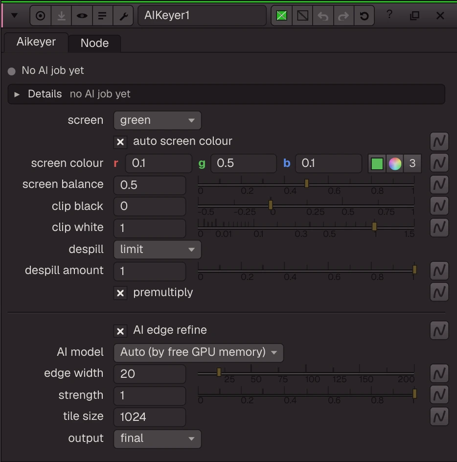
Task: Float the panel with the window icon
Action: click(414, 15)
